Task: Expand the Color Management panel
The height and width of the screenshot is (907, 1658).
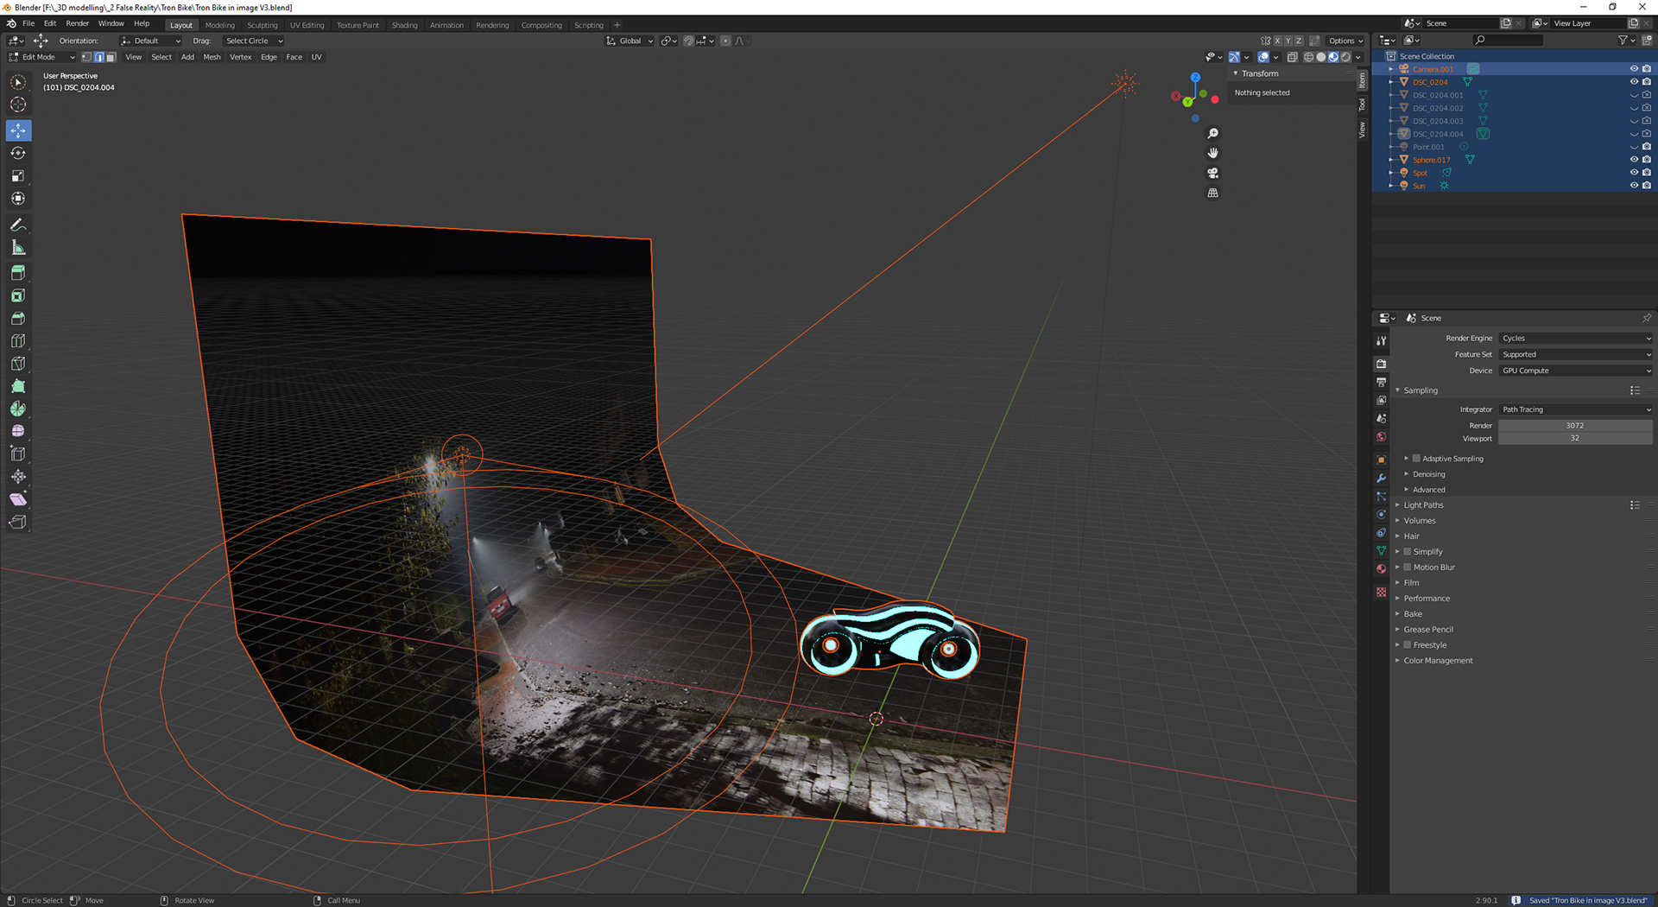Action: (x=1438, y=661)
